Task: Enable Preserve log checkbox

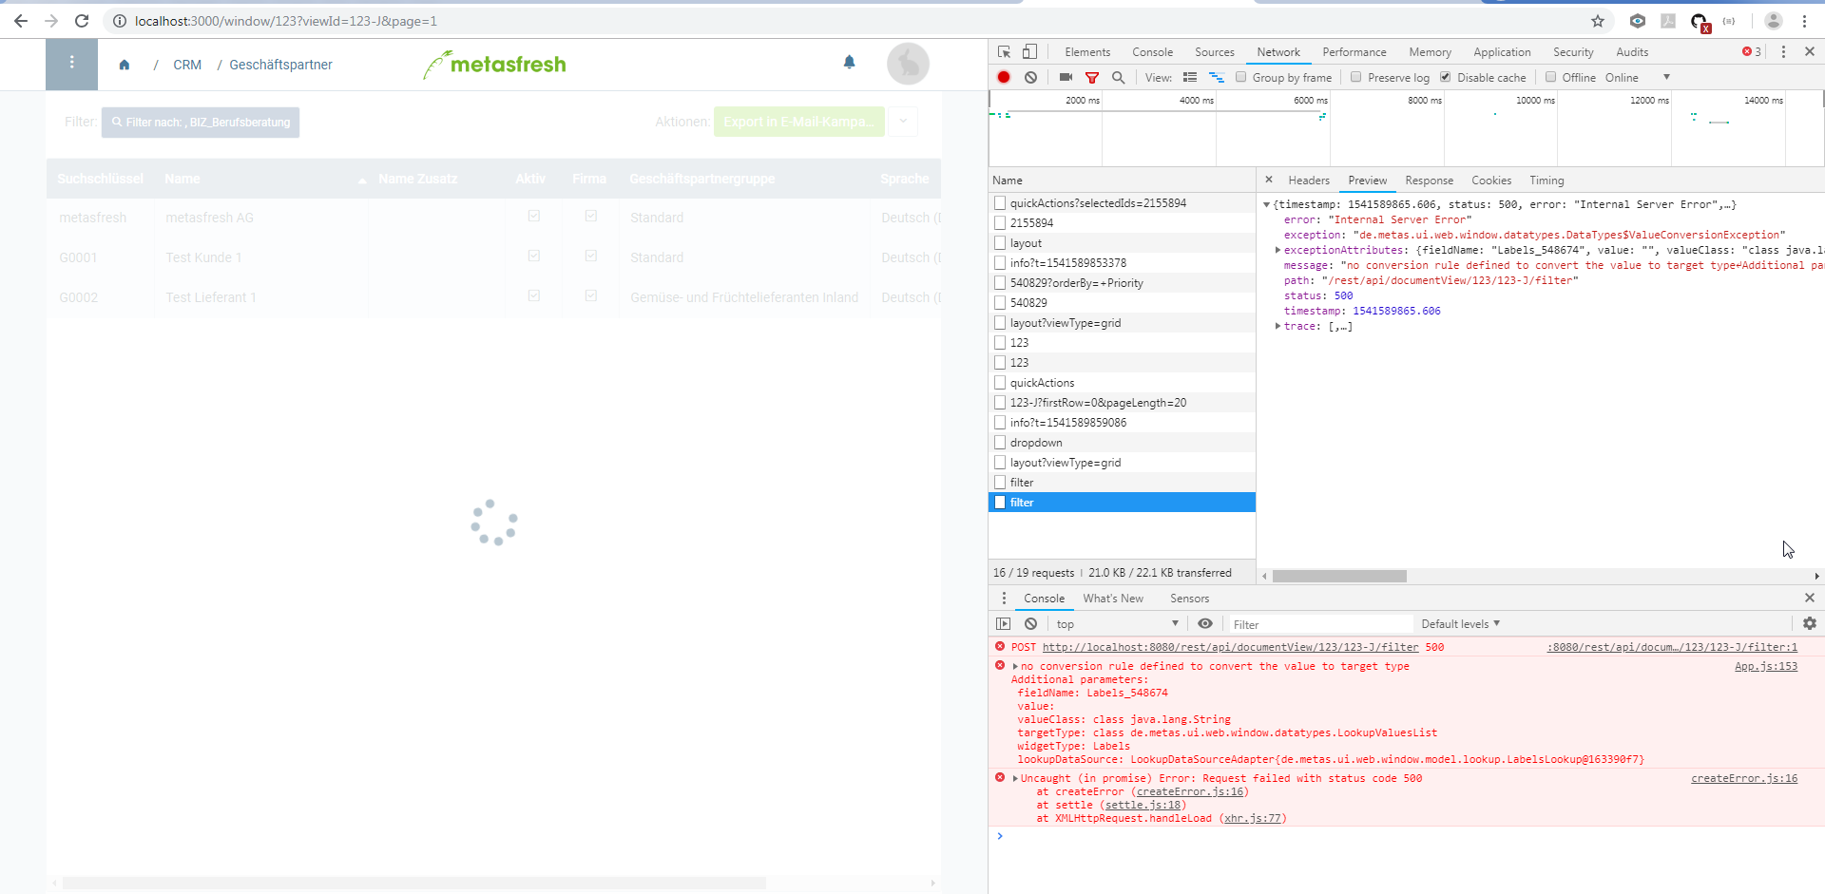Action: pos(1356,77)
